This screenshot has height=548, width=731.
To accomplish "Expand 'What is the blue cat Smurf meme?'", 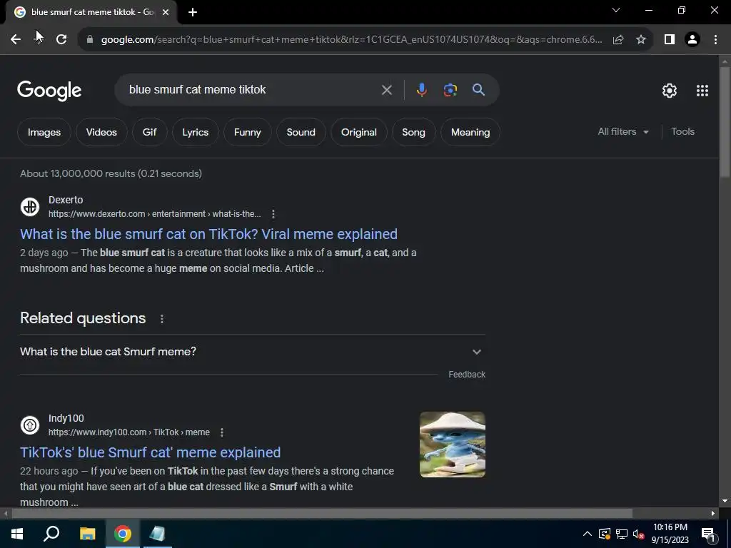I will coord(252,352).
